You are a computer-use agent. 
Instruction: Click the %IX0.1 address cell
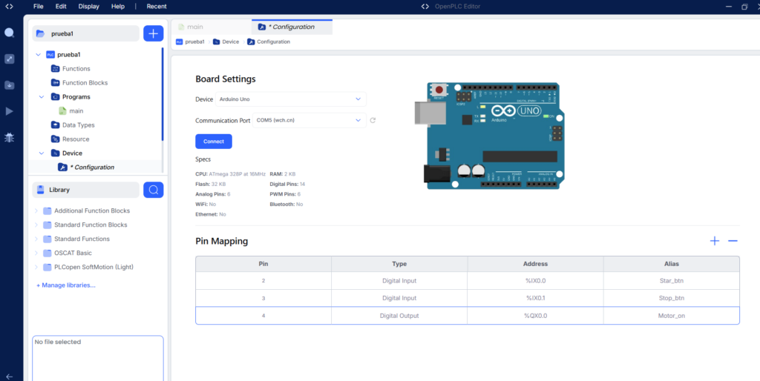pos(536,298)
